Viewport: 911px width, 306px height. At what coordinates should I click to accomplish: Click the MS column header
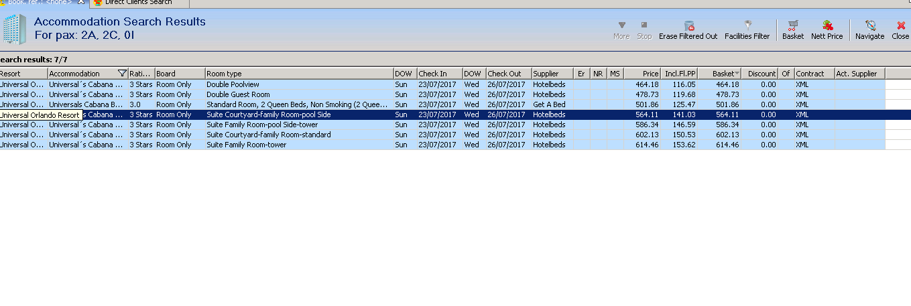pos(615,74)
